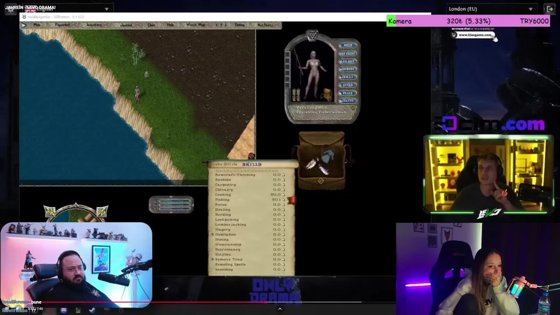
Task: Select the Resisting Spells skill name
Action: [230, 264]
